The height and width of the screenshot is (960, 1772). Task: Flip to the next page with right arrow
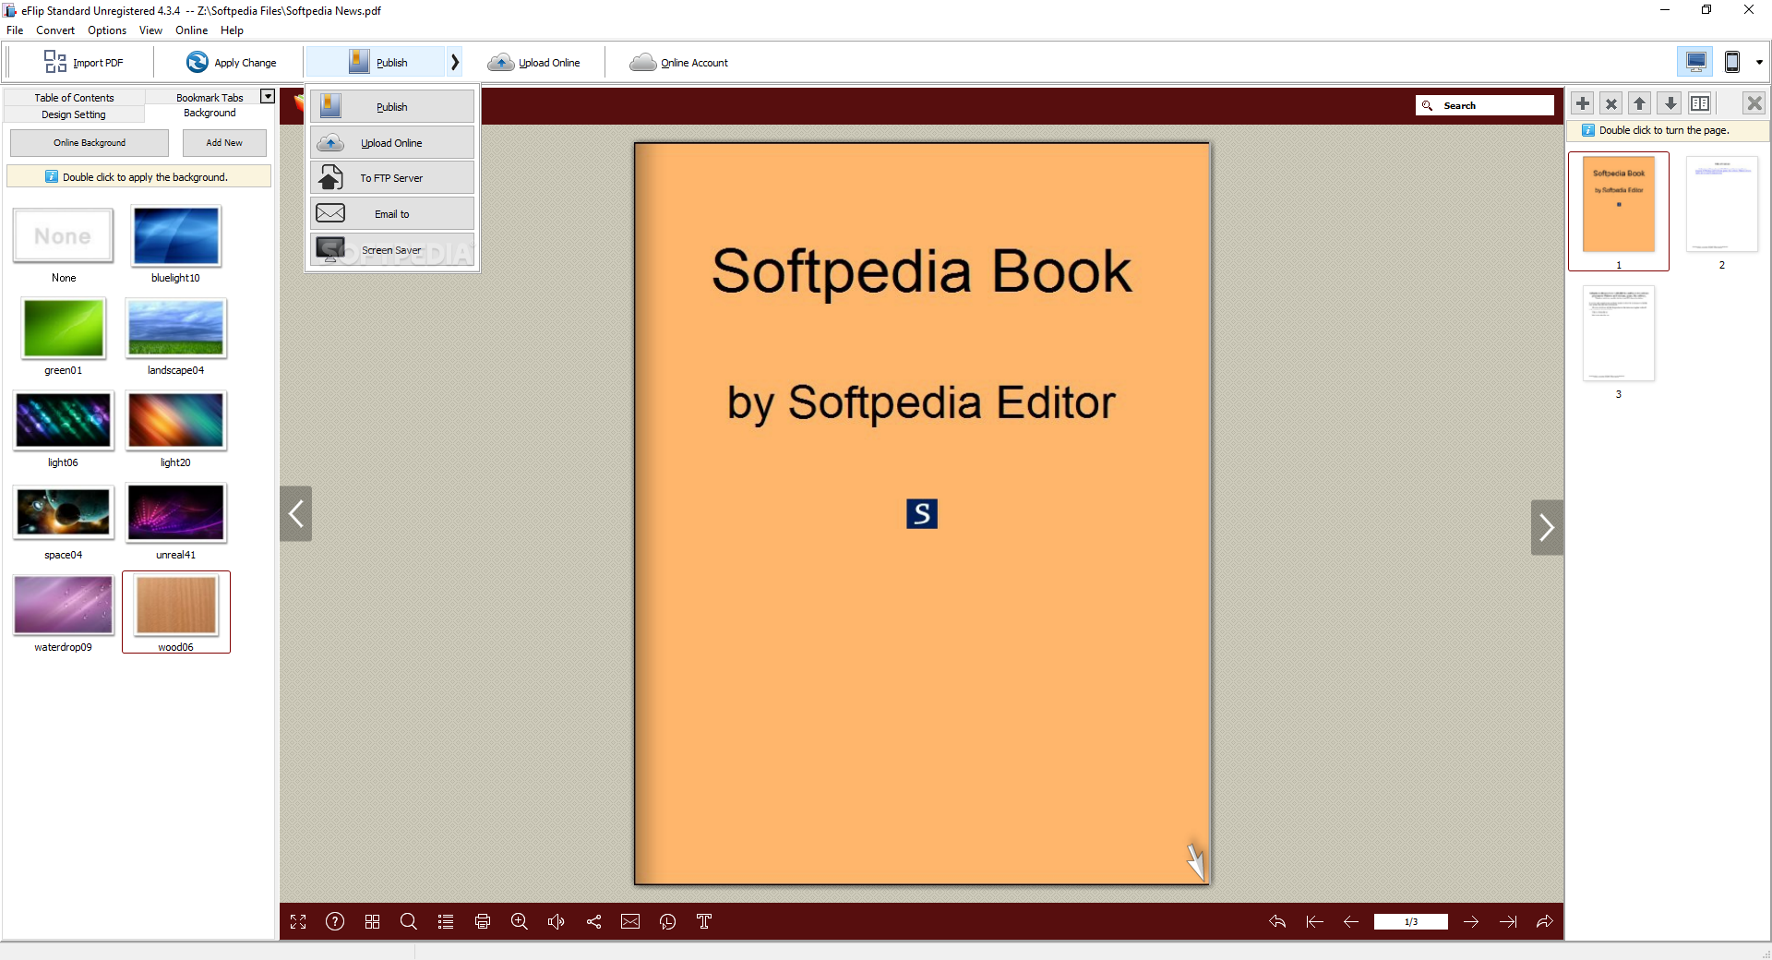(1547, 527)
